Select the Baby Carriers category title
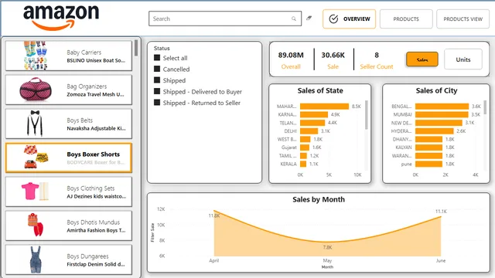 click(x=84, y=53)
